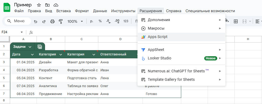
Task: Expand the Макросы submenu
Action: point(181,29)
